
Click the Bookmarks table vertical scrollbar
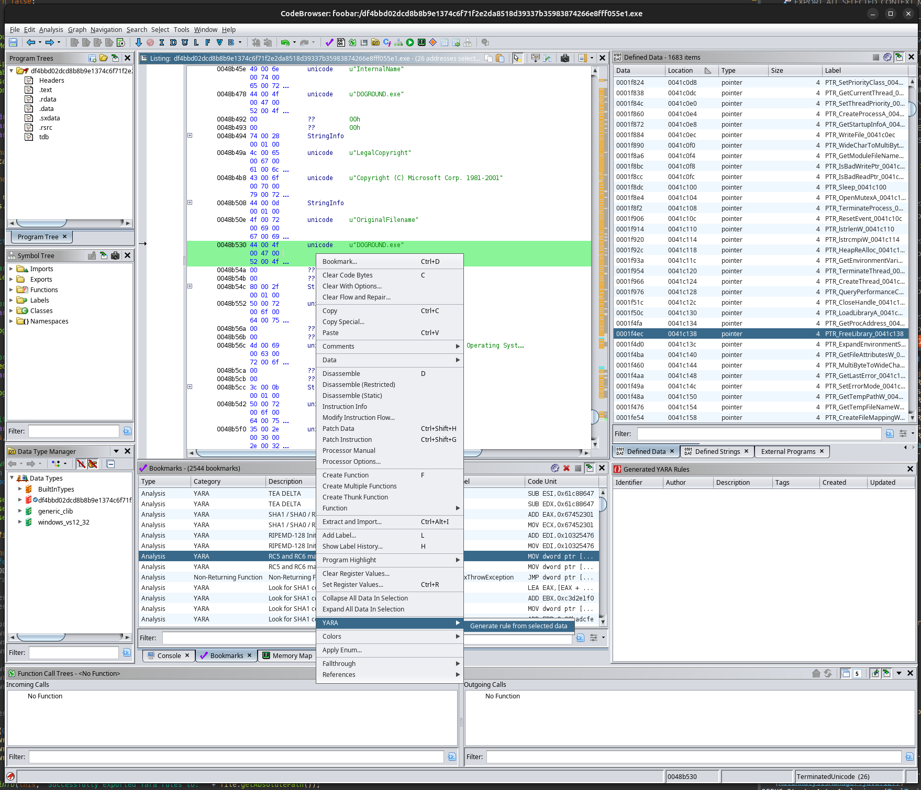[x=603, y=556]
